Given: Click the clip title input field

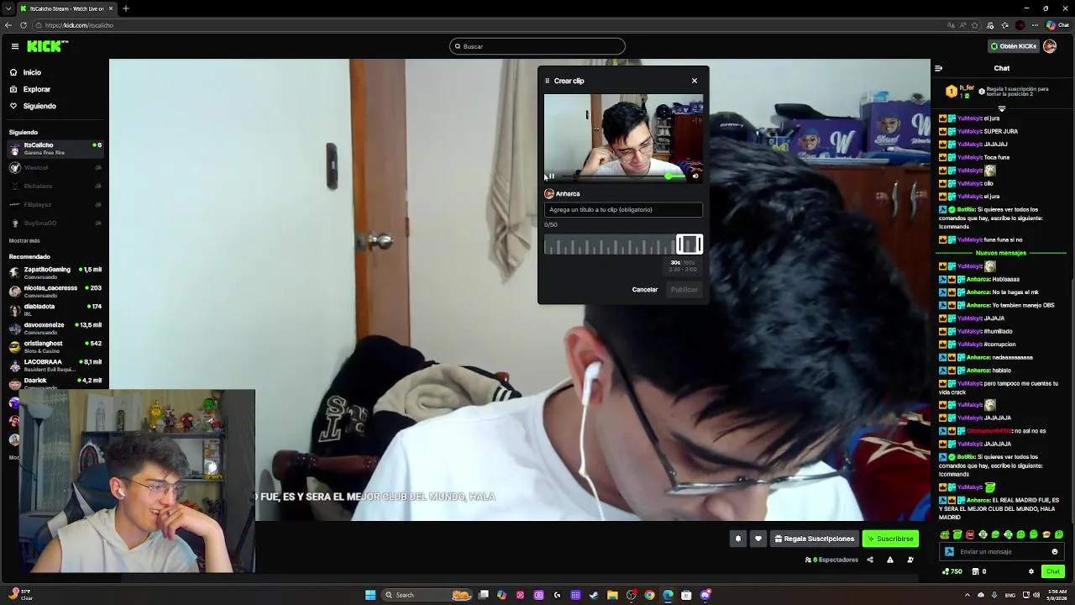Looking at the screenshot, I should (623, 210).
